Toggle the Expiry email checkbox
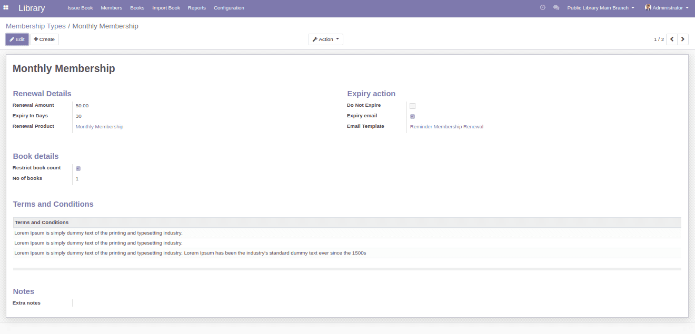695x334 pixels. [412, 116]
